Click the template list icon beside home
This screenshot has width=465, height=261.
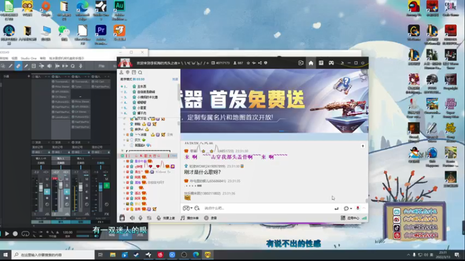coord(321,63)
